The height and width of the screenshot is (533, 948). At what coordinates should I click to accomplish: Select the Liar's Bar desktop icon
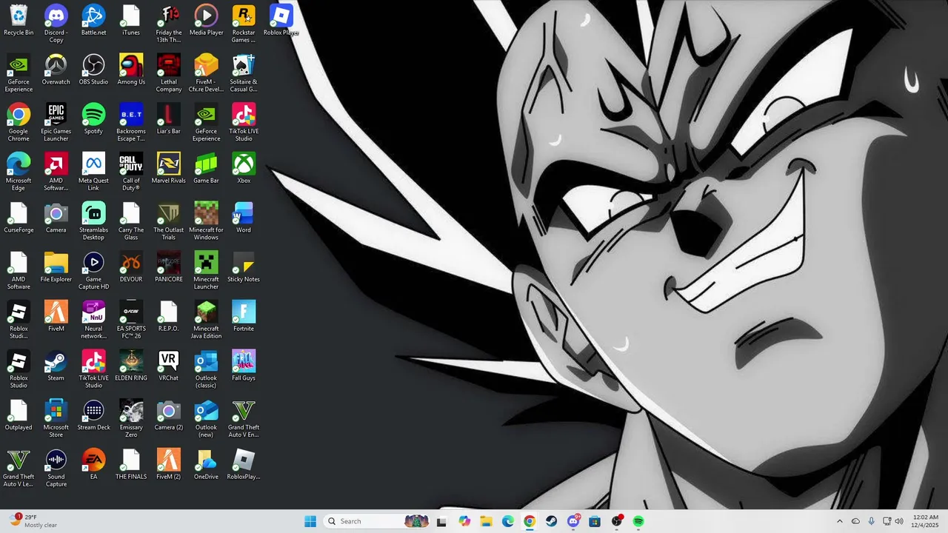pos(169,120)
